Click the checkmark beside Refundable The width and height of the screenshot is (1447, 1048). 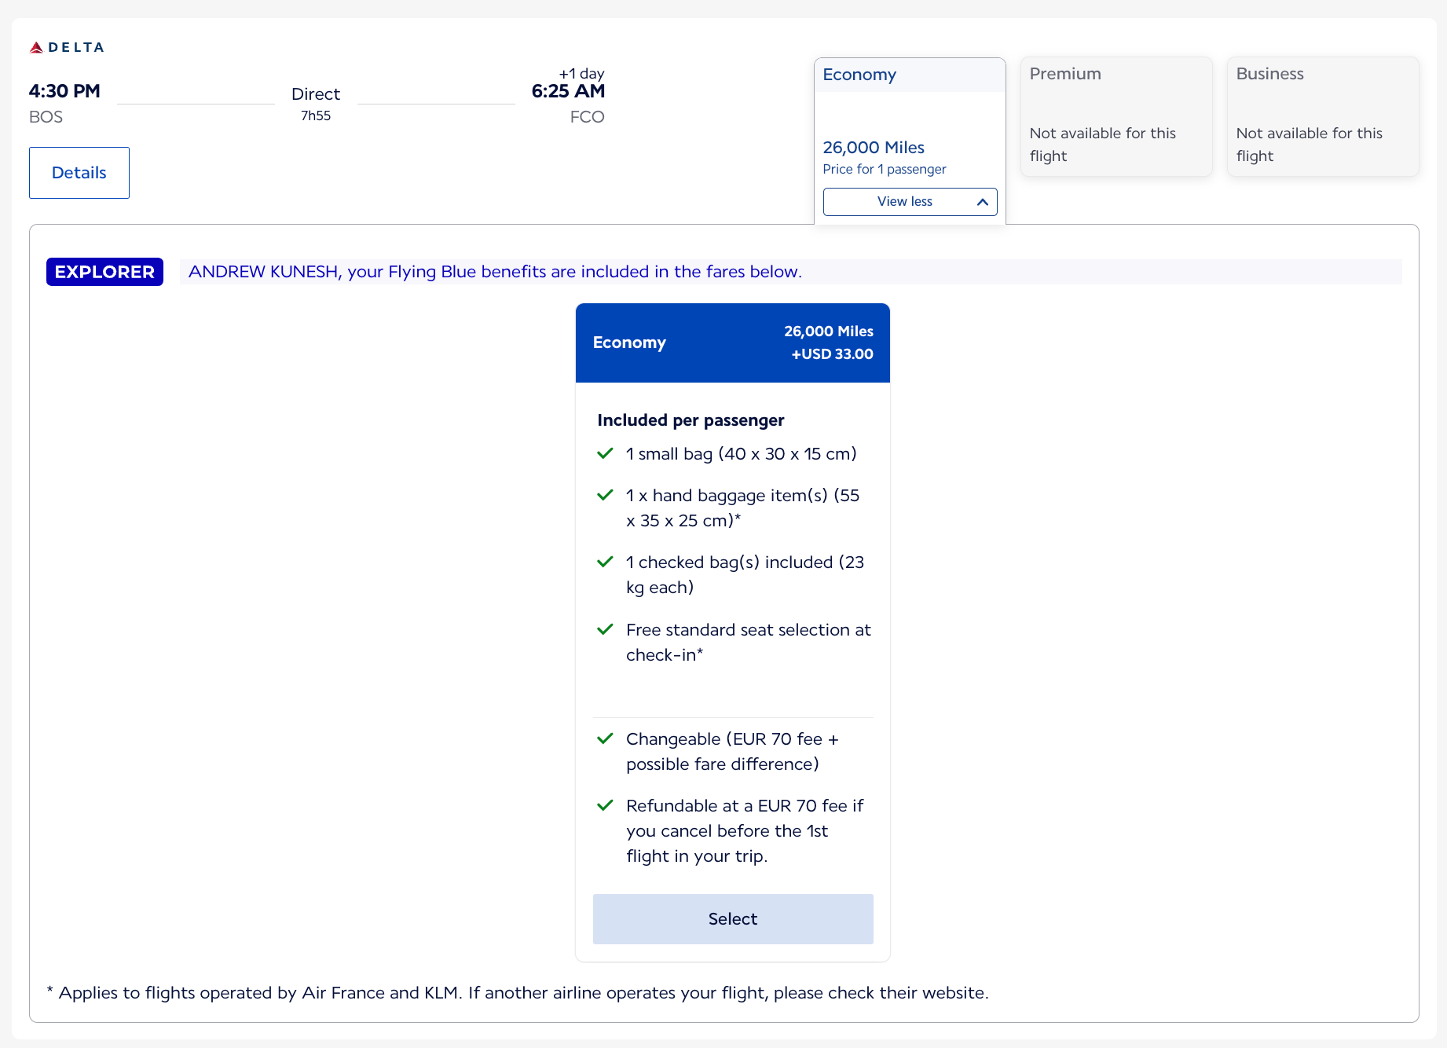click(605, 805)
